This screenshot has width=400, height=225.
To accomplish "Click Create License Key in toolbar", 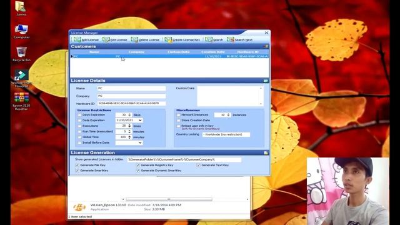I will point(182,39).
